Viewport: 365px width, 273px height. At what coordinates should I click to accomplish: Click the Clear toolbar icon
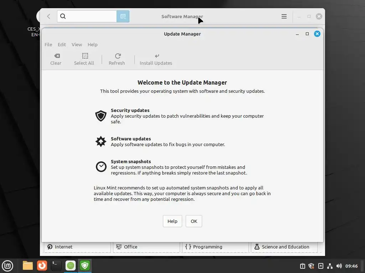[56, 59]
